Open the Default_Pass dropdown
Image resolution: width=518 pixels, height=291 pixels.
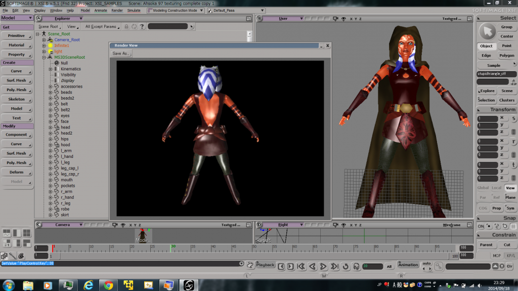236,11
